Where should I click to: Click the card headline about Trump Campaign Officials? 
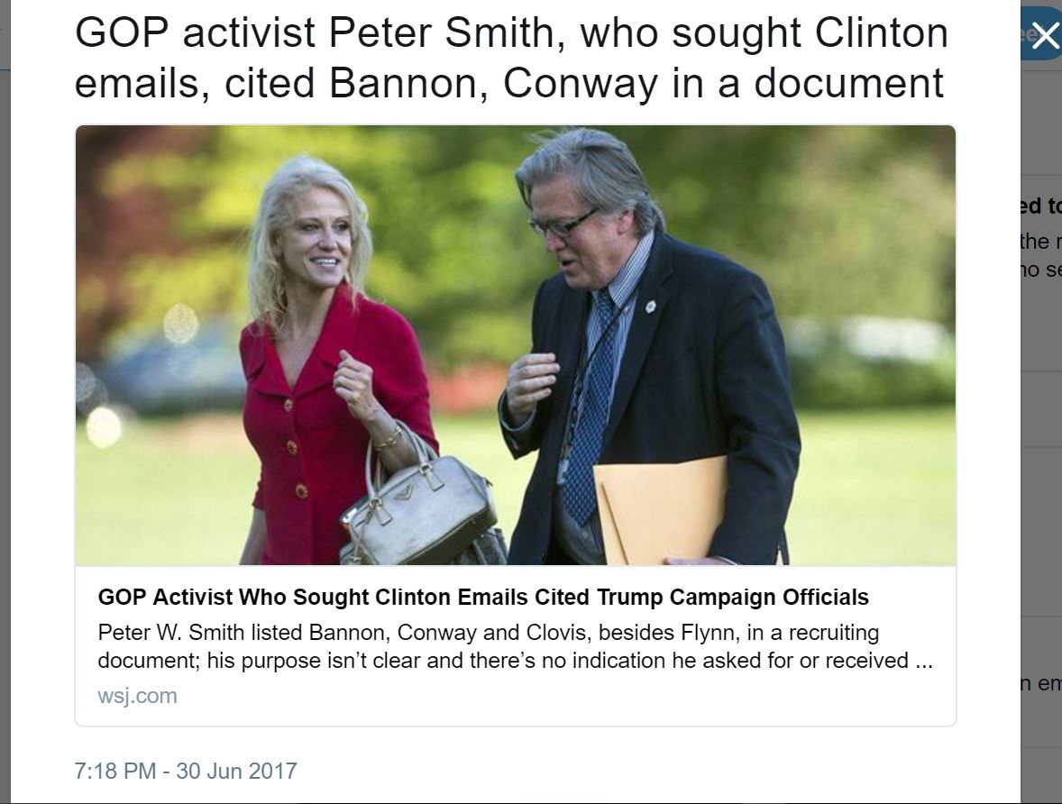[x=483, y=598]
